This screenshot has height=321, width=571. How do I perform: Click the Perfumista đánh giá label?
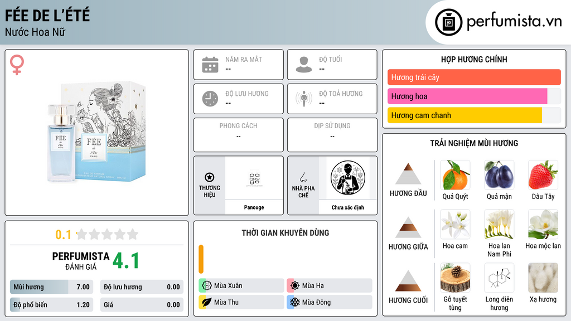click(81, 261)
